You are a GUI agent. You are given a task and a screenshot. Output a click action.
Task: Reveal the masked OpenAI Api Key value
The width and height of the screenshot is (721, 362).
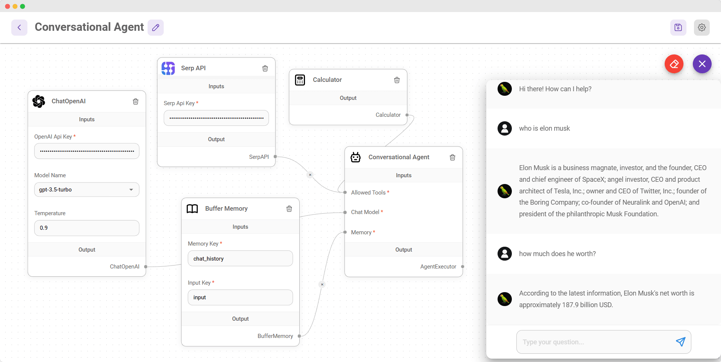pyautogui.click(x=86, y=151)
